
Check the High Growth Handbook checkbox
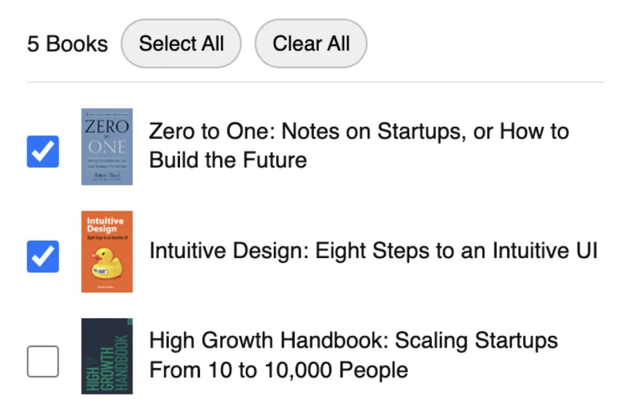[43, 361]
